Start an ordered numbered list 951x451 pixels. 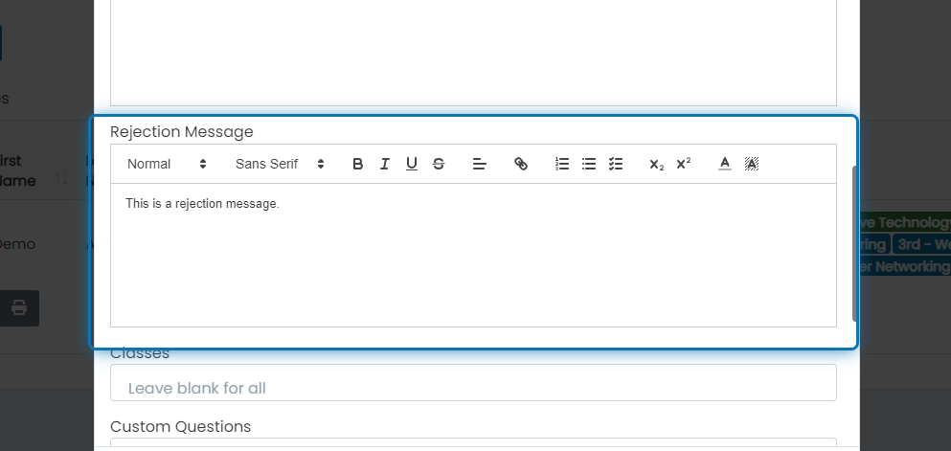(562, 164)
